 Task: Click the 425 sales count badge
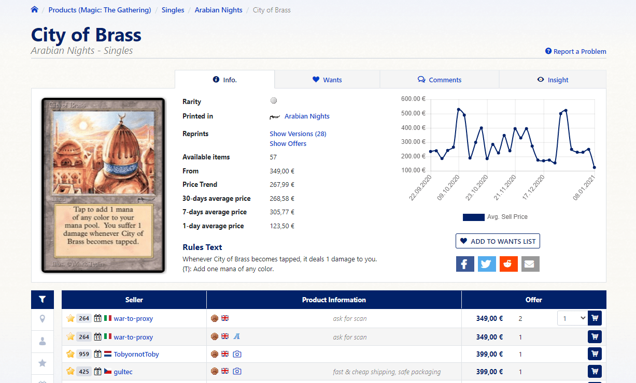point(84,372)
